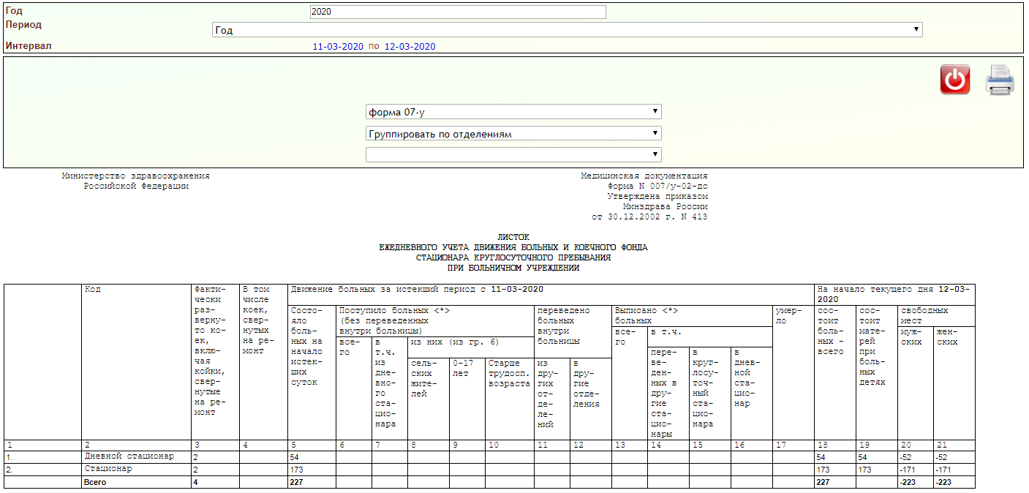Select the Дневной стационар row name
The height and width of the screenshot is (493, 1029).
click(x=129, y=456)
